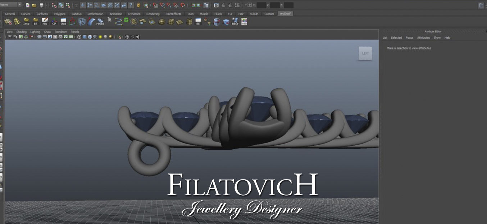The width and height of the screenshot is (487, 224).
Task: Toggle Make live magnet icon
Action: [x=183, y=5]
